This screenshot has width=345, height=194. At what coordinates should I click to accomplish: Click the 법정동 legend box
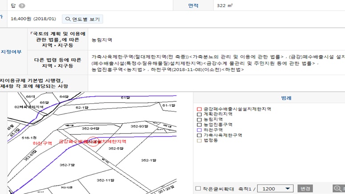tap(199, 140)
